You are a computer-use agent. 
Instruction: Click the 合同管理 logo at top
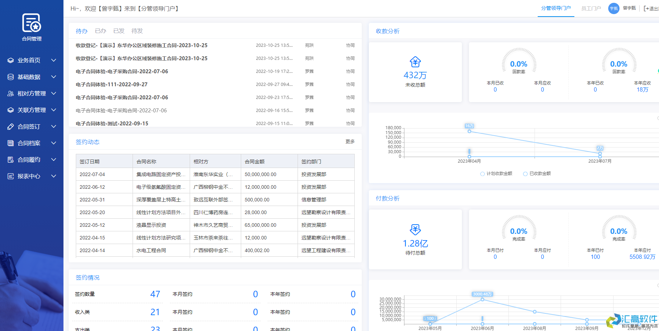click(x=31, y=25)
